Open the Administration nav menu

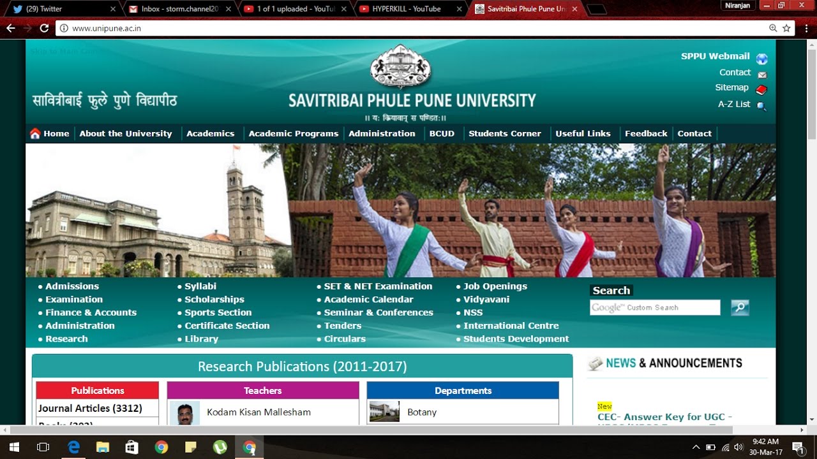pyautogui.click(x=382, y=133)
